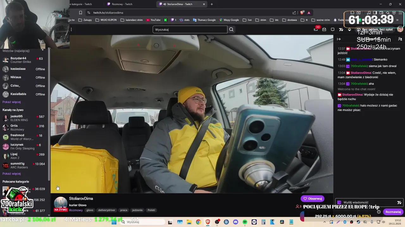Open Discord from the taskbar
The image size is (405, 227).
tap(235, 222)
